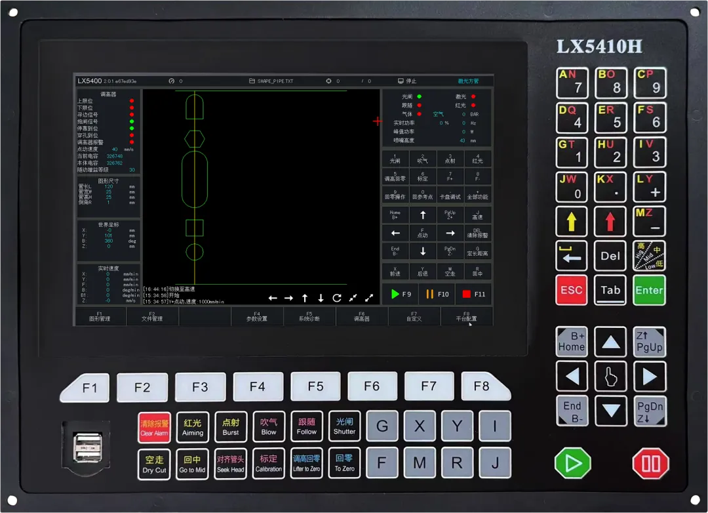Open the F8 平台配置 menu on screen
Screen dimensions: 708x513
point(467,316)
